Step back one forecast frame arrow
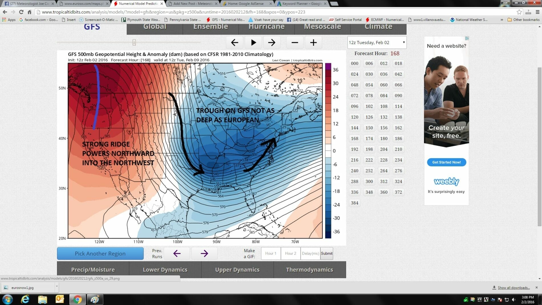This screenshot has width=542, height=305. (234, 43)
